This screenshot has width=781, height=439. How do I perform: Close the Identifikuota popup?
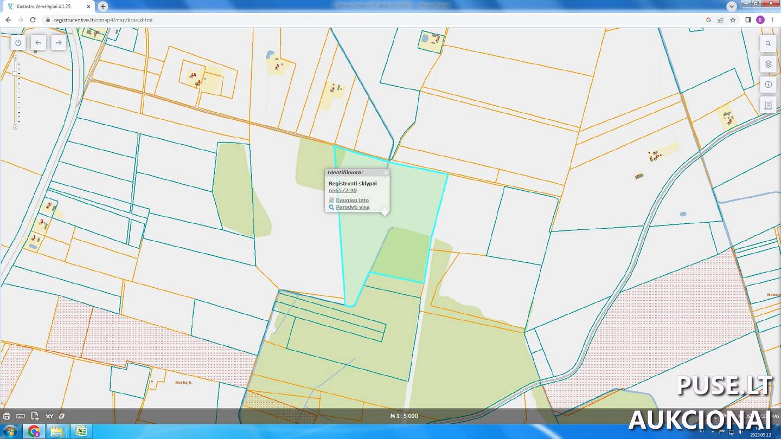pyautogui.click(x=386, y=172)
